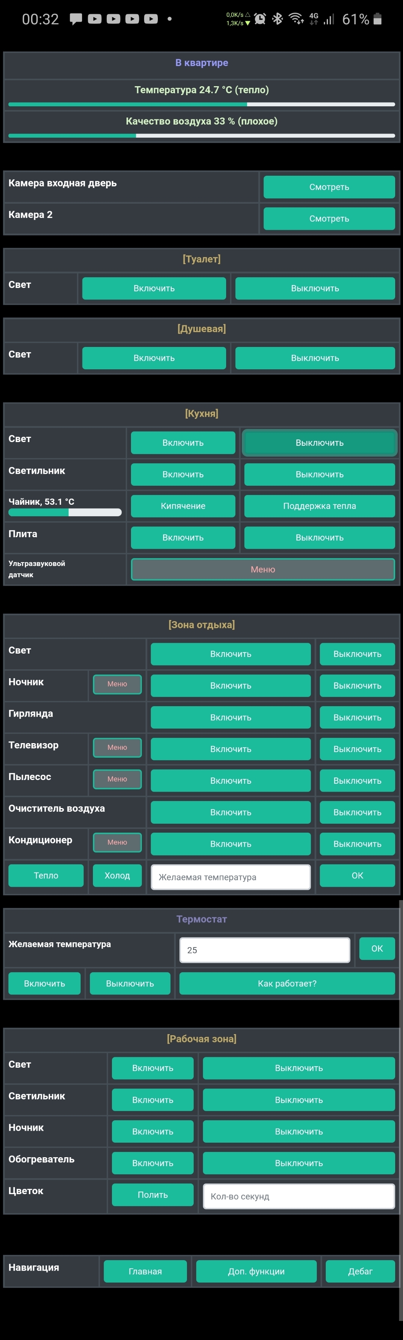Image resolution: width=403 pixels, height=1340 pixels.
Task: Open the Телевизор menu
Action: click(x=117, y=748)
